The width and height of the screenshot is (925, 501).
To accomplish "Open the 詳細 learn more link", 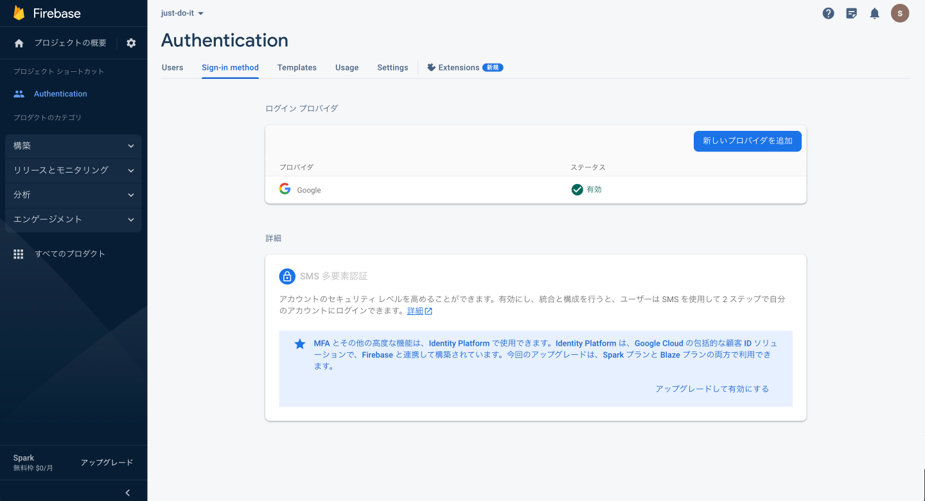I will [415, 311].
